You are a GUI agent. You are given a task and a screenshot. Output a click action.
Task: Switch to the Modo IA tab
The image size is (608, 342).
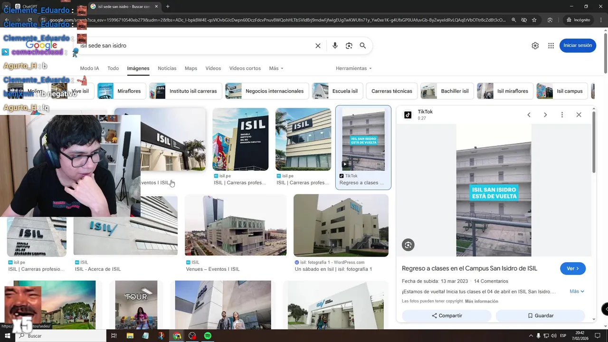tap(89, 68)
